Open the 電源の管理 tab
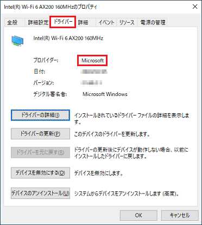The height and width of the screenshot is (225, 202). pos(153,23)
